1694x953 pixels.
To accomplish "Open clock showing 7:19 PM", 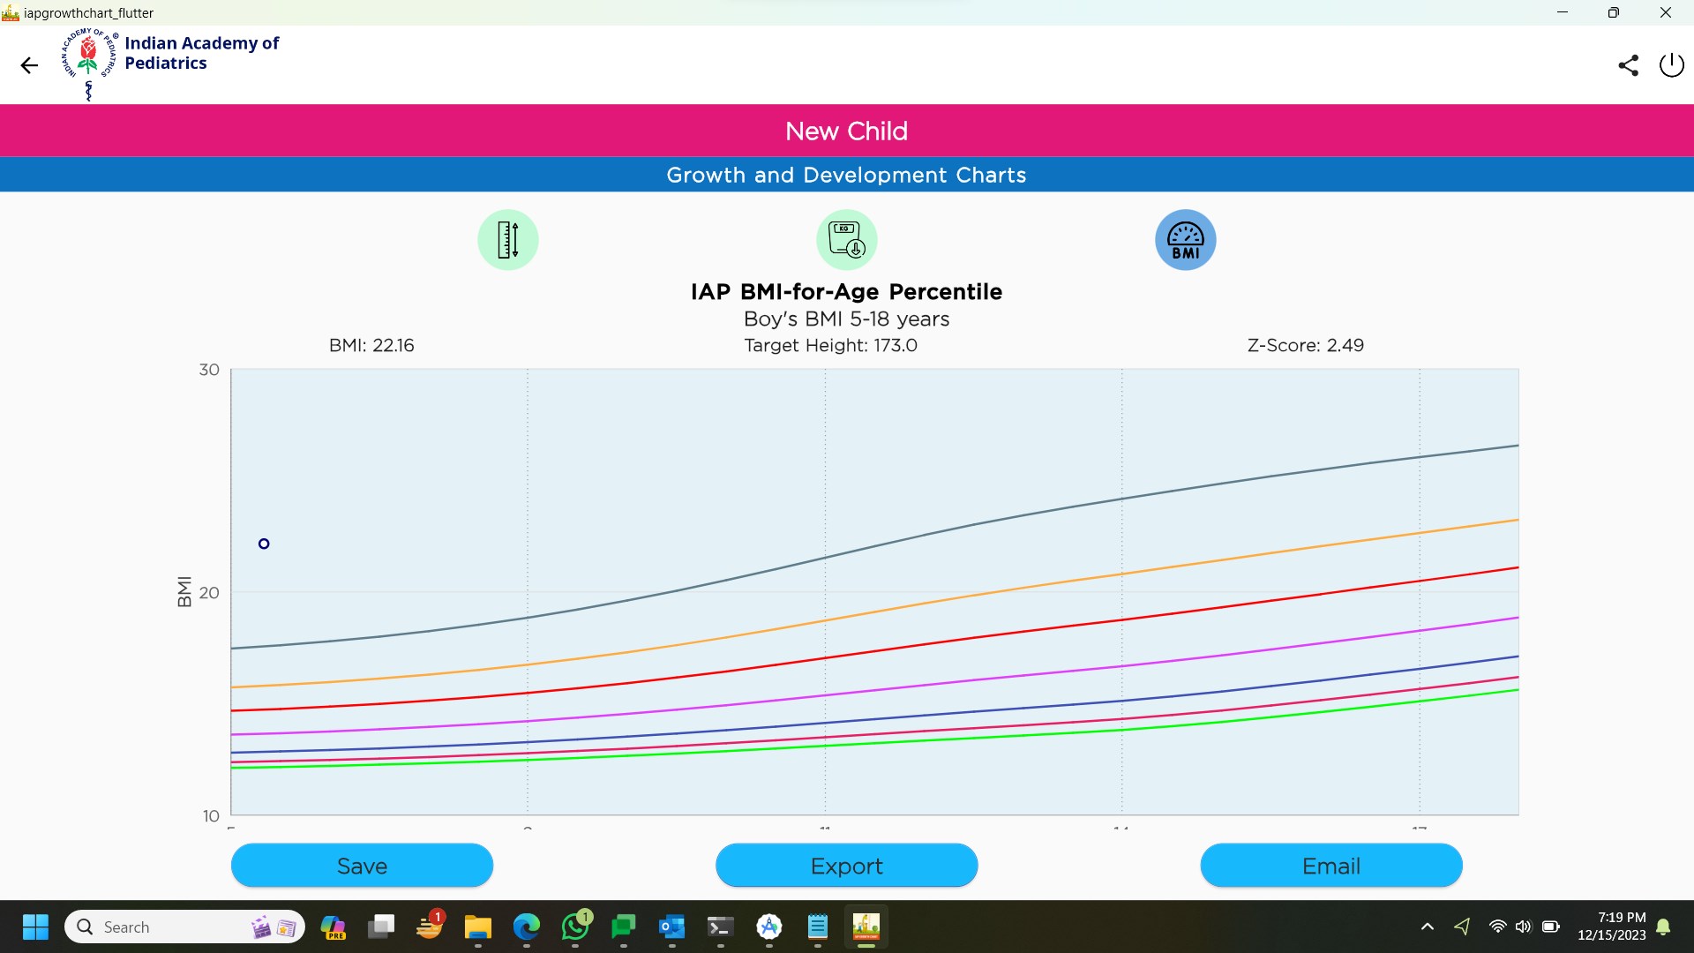I will pyautogui.click(x=1611, y=927).
